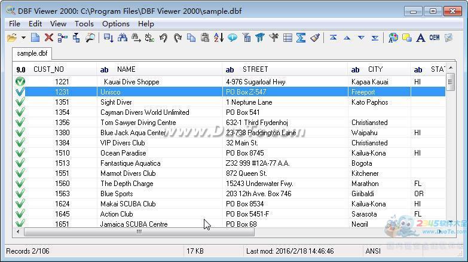Copy using the two-pages icon
The height and width of the screenshot is (262, 468).
[191, 38]
